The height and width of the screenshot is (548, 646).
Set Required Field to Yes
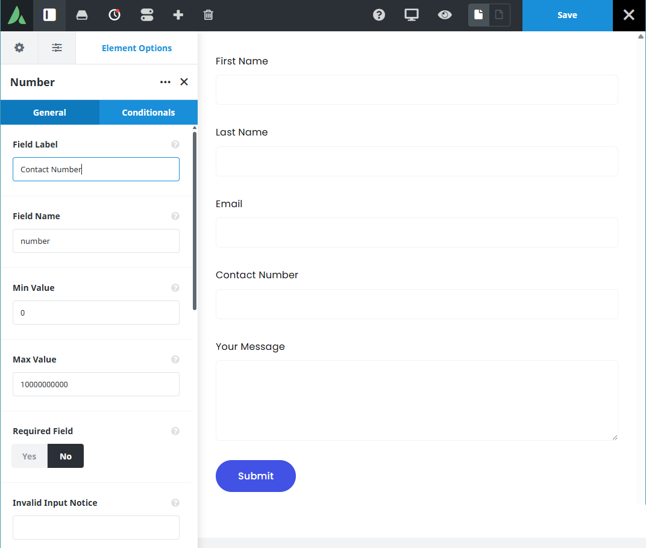[30, 456]
